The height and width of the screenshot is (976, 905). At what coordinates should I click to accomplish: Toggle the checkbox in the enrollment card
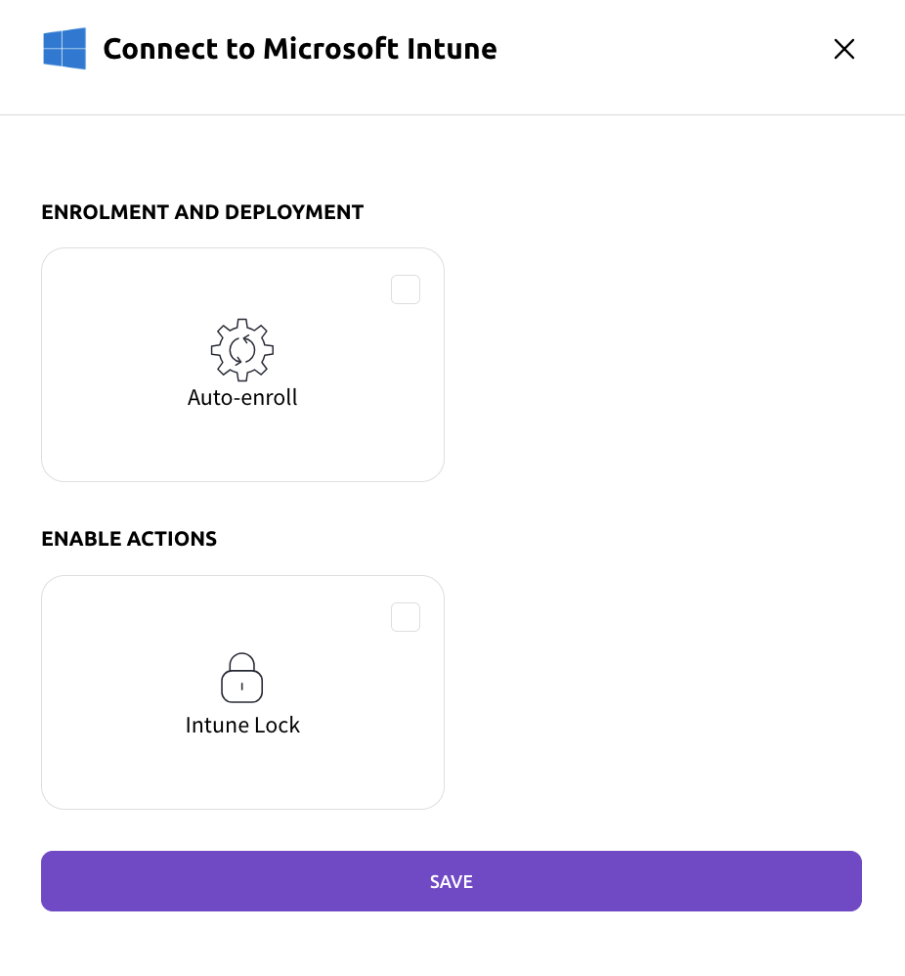[x=405, y=288]
